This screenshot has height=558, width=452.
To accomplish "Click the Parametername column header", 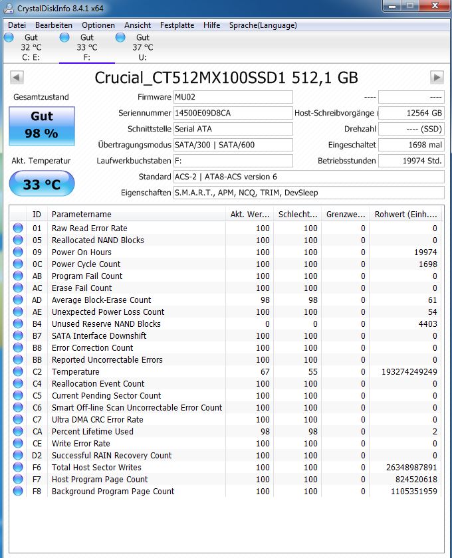I will tap(136, 214).
